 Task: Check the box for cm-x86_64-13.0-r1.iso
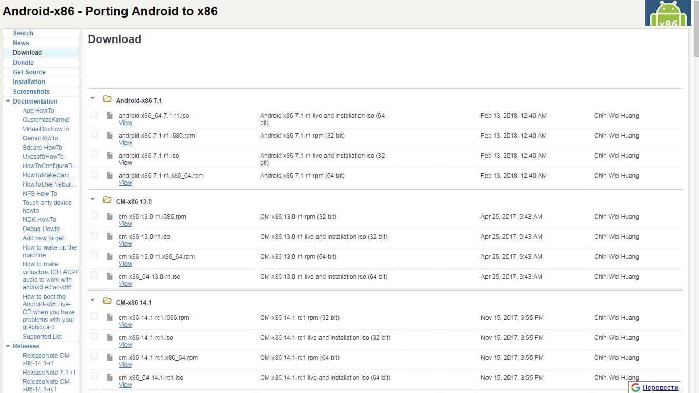(94, 275)
